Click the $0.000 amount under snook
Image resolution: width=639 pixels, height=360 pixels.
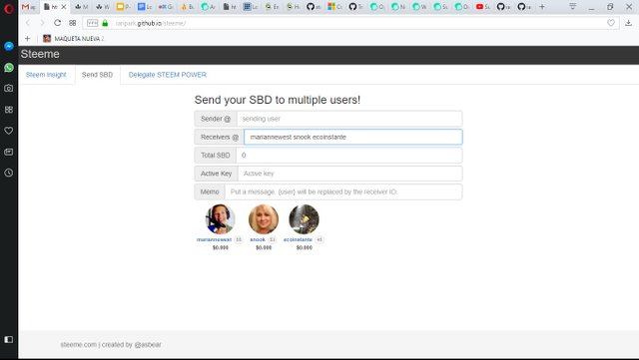(264, 247)
